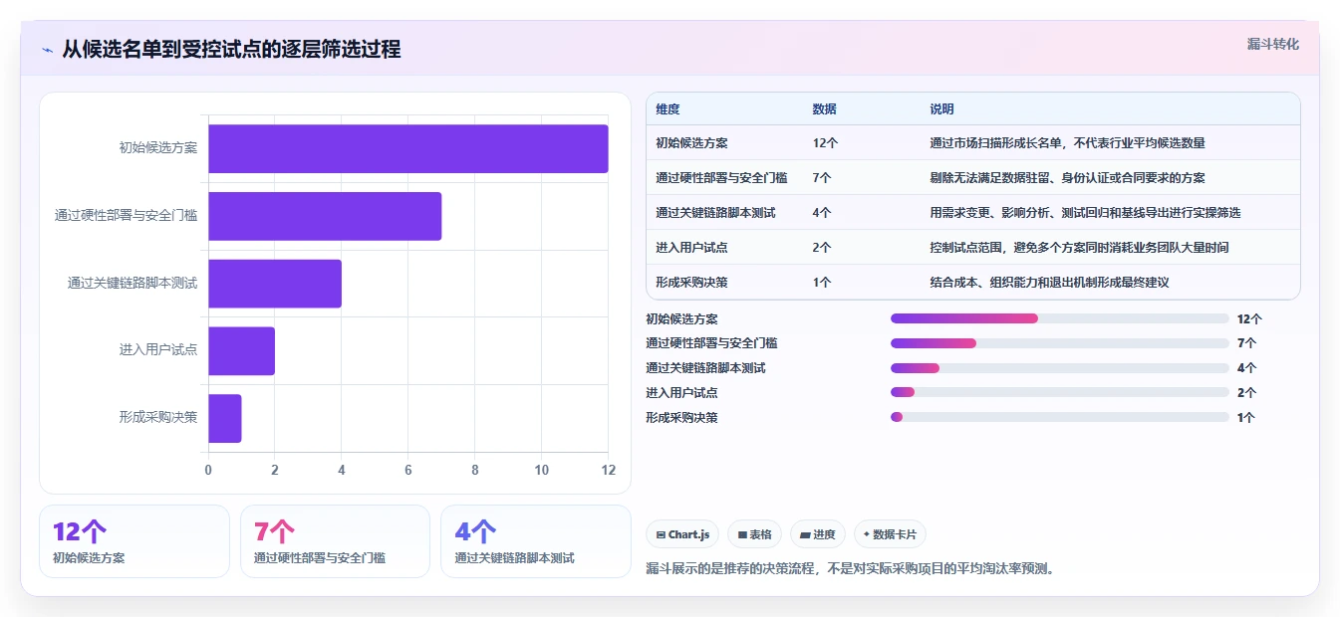Click the 0 tick on the chart x-axis
Image resolution: width=1340 pixels, height=617 pixels.
208,470
